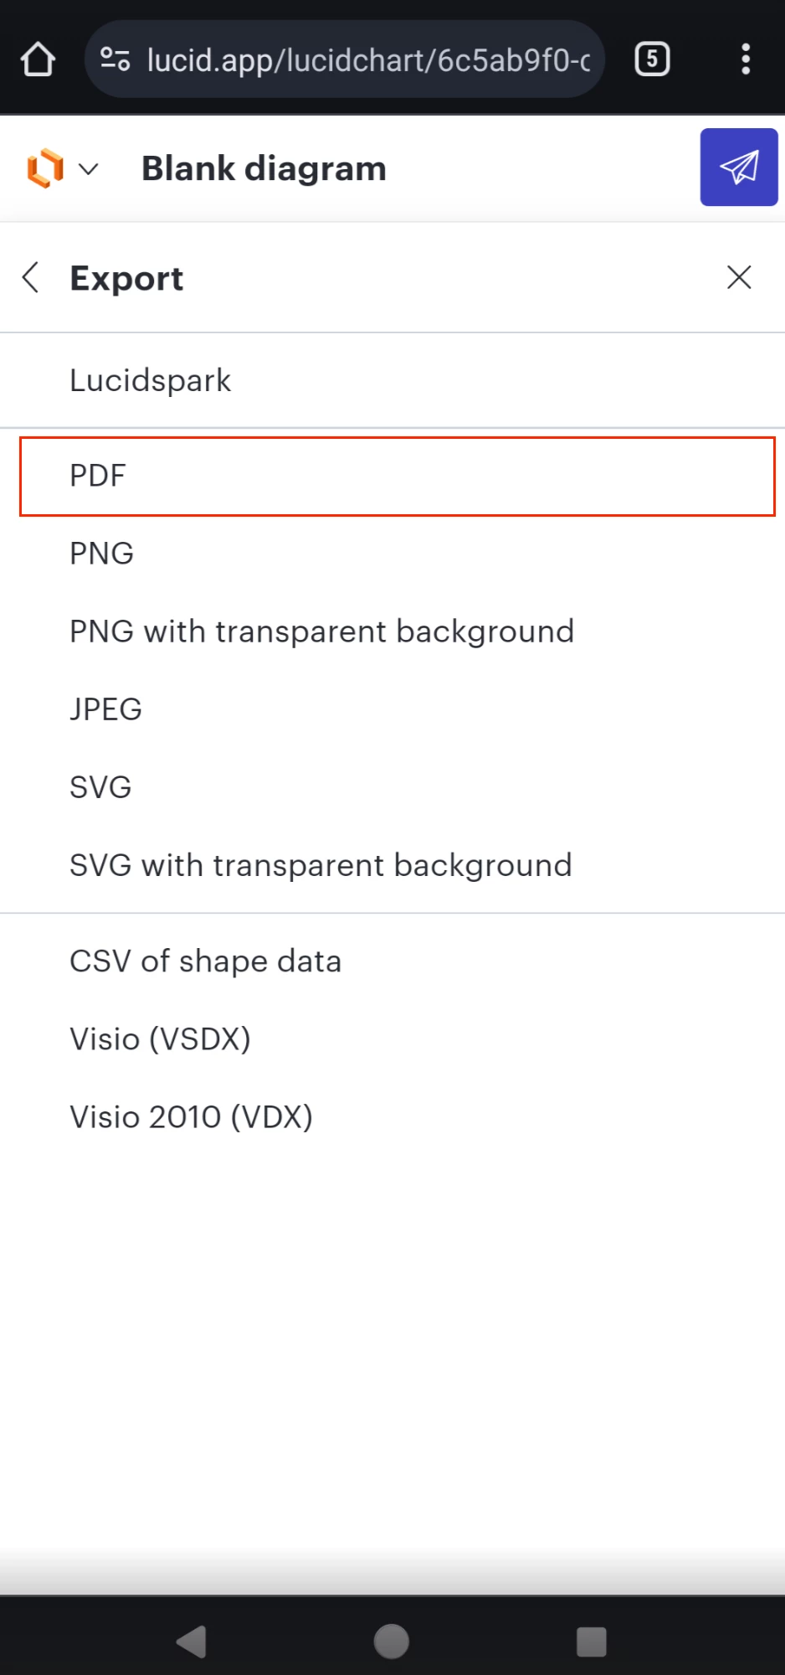Choose PDF export format
785x1675 pixels.
click(398, 477)
